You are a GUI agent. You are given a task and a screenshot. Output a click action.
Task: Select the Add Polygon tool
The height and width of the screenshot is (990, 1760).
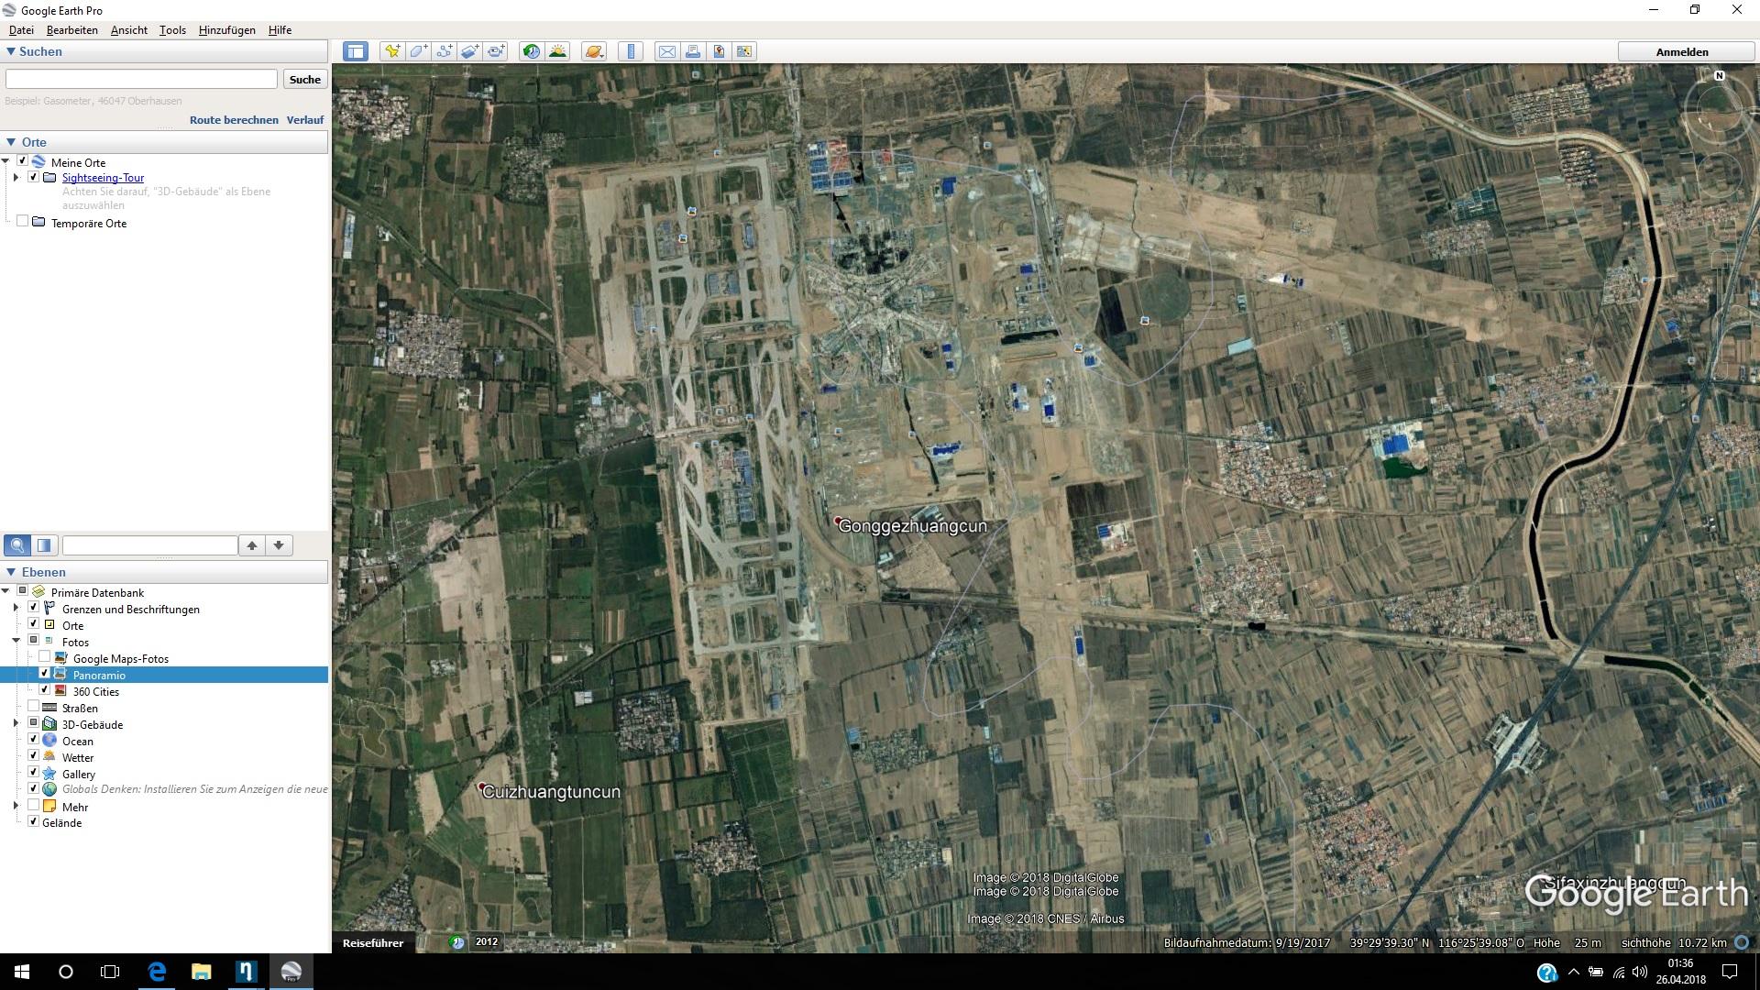click(418, 51)
